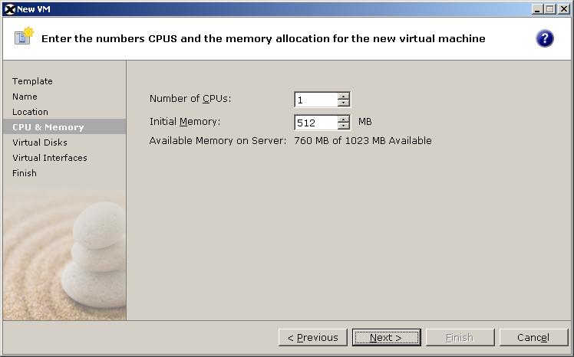Decrease the Number of CPUs value
This screenshot has width=574, height=357.
coord(343,103)
